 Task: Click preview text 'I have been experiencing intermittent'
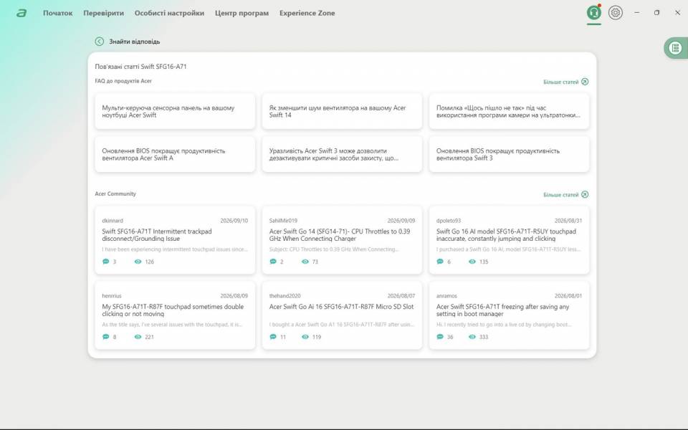click(x=175, y=249)
